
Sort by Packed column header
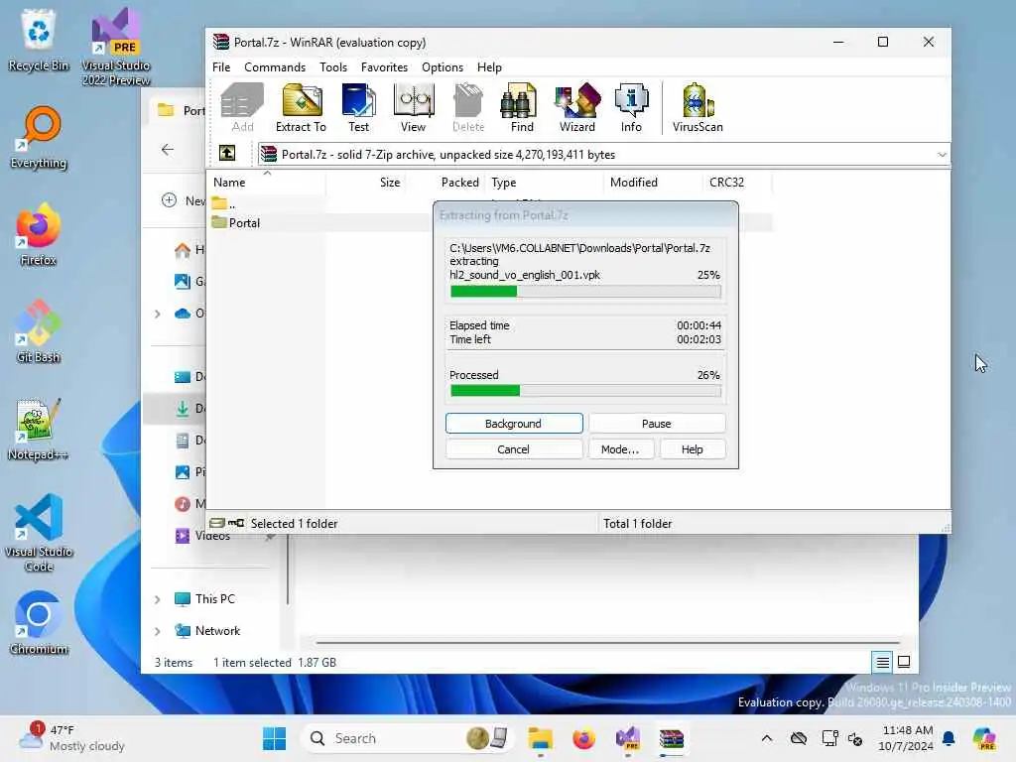click(446, 183)
